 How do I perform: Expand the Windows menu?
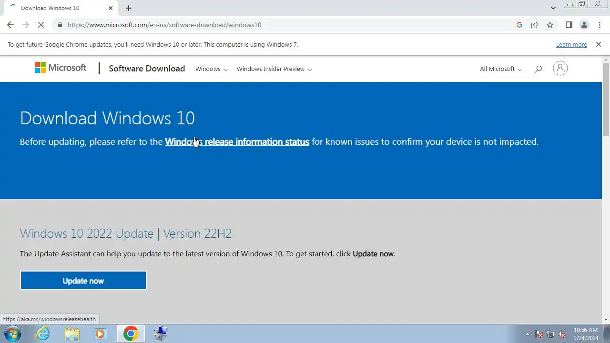click(x=211, y=69)
